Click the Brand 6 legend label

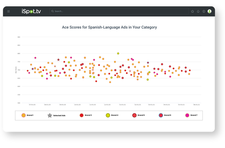[167, 115]
